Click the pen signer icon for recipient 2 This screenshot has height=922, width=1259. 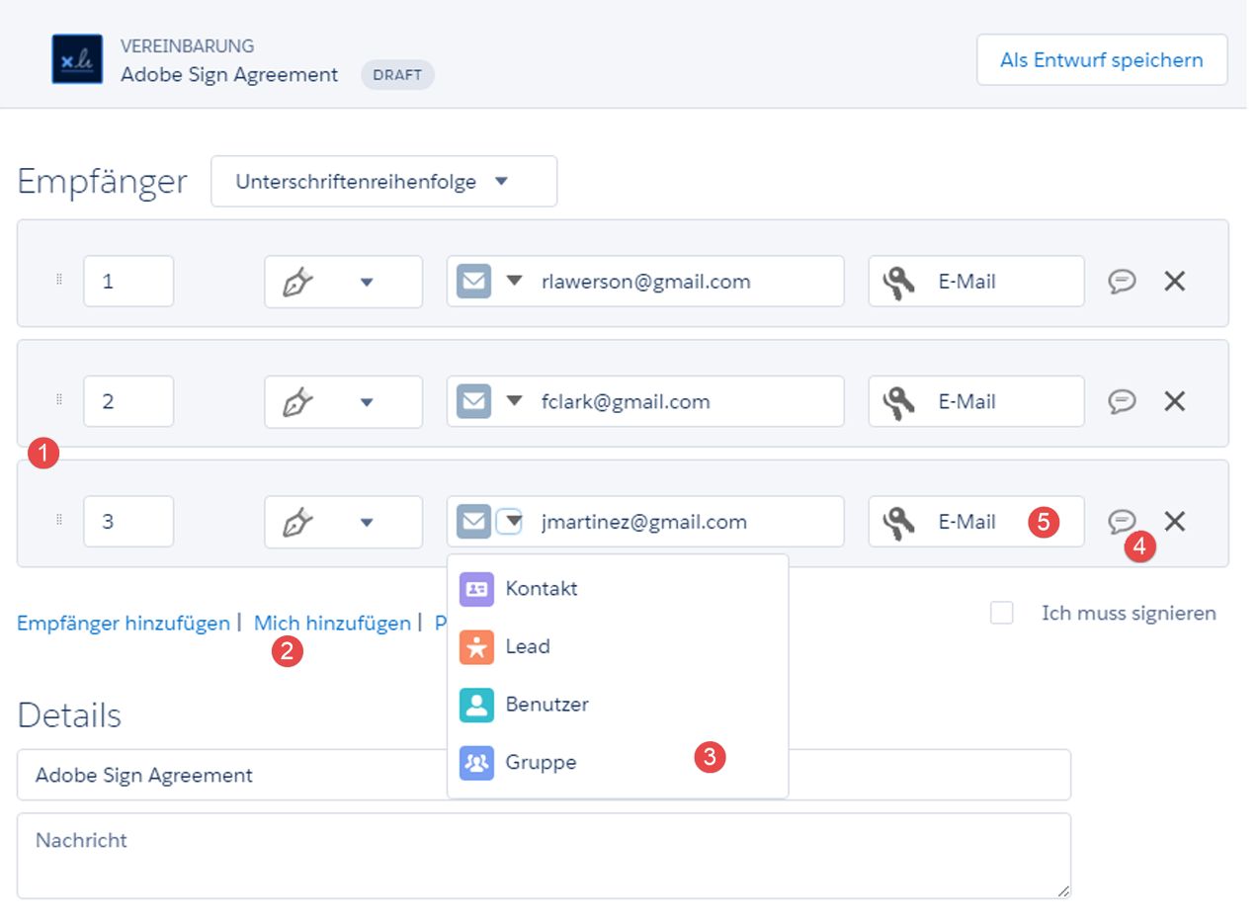pyautogui.click(x=297, y=401)
